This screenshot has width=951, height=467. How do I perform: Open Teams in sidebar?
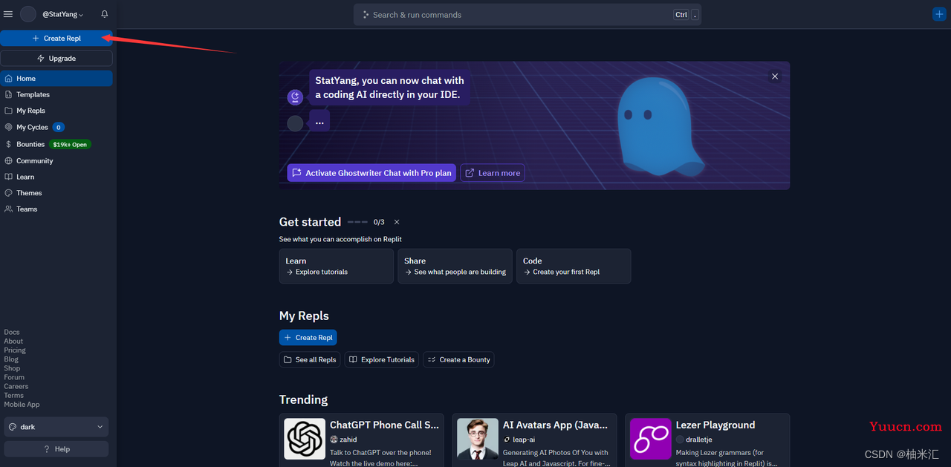[56, 209]
